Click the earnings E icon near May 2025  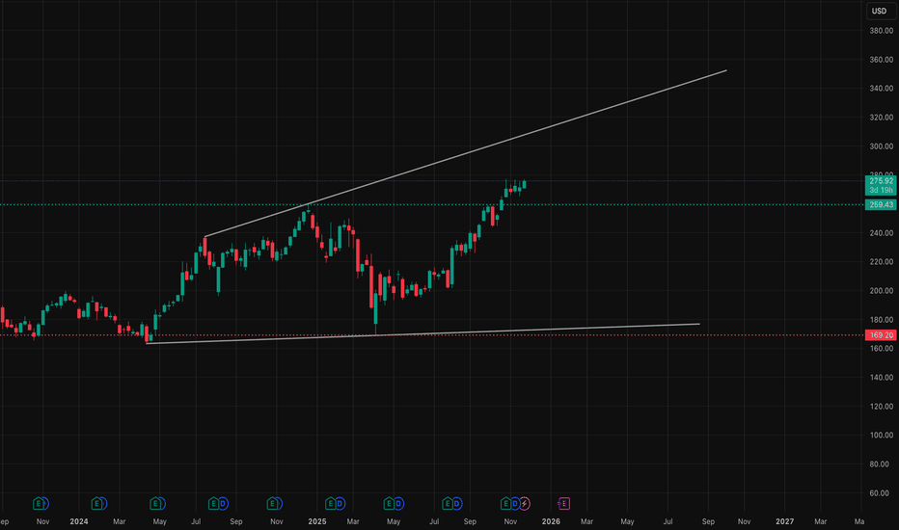click(390, 503)
